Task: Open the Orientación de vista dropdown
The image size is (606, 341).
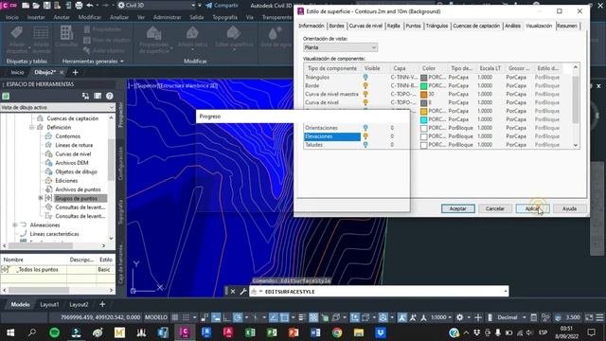Action: pos(340,47)
